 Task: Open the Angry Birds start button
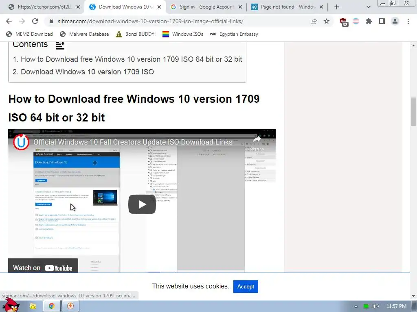(11, 305)
